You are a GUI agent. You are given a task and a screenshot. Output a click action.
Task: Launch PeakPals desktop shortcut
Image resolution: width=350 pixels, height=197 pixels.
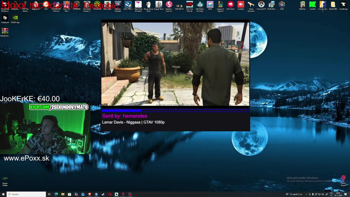pos(302,6)
